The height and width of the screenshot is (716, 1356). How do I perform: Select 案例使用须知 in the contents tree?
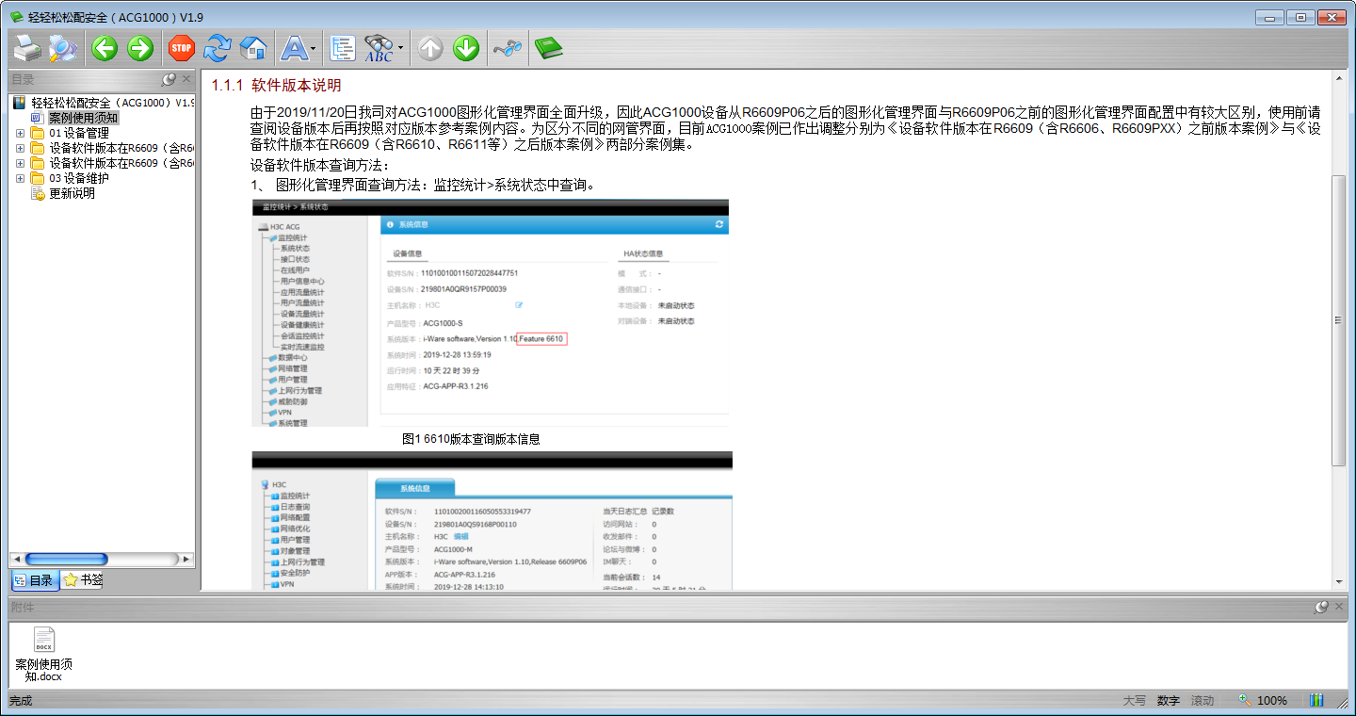click(x=84, y=118)
